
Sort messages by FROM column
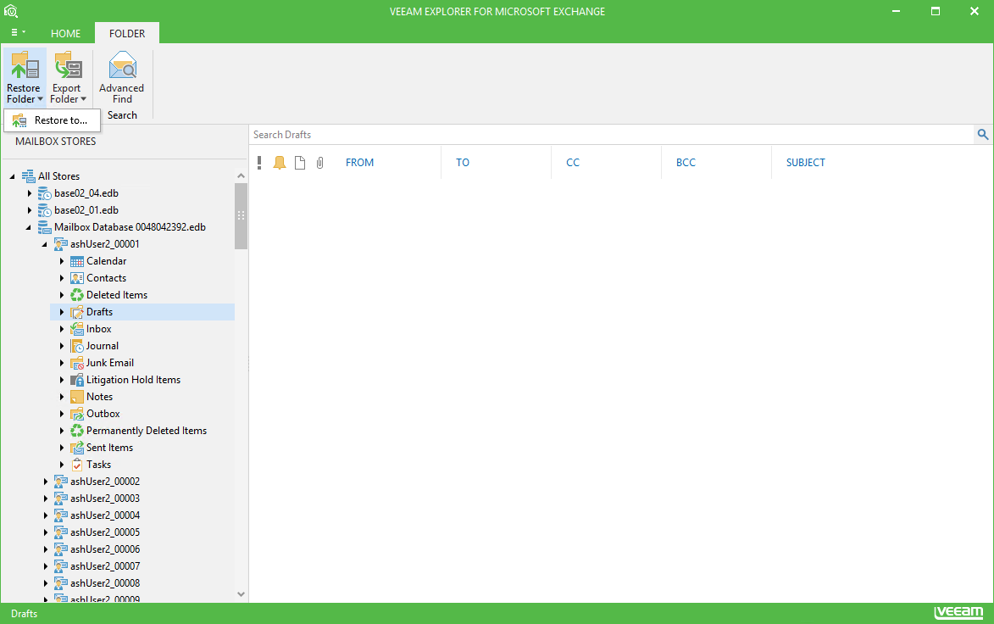coord(359,162)
